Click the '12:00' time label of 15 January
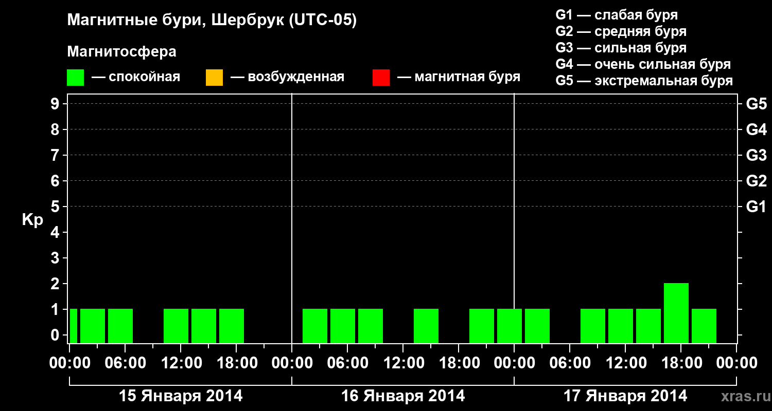This screenshot has width=772, height=411. pos(181,363)
